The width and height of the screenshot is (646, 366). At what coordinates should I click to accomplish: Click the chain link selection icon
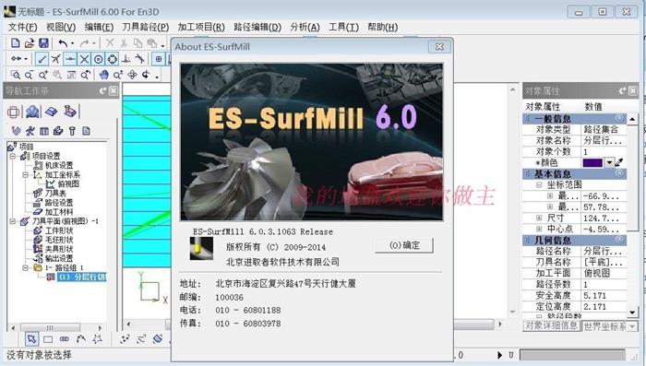click(65, 339)
